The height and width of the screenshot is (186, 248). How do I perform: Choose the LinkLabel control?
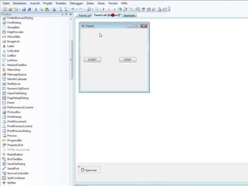pyautogui.click(x=13, y=51)
